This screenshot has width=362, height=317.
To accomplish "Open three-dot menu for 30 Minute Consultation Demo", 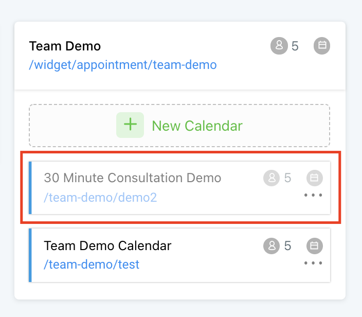I will (313, 195).
